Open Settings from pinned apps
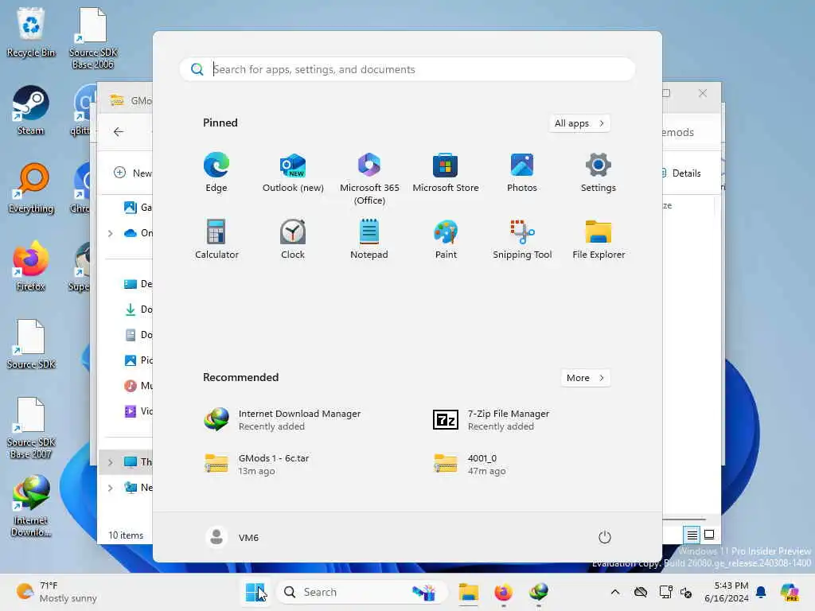This screenshot has height=611, width=815. [599, 173]
